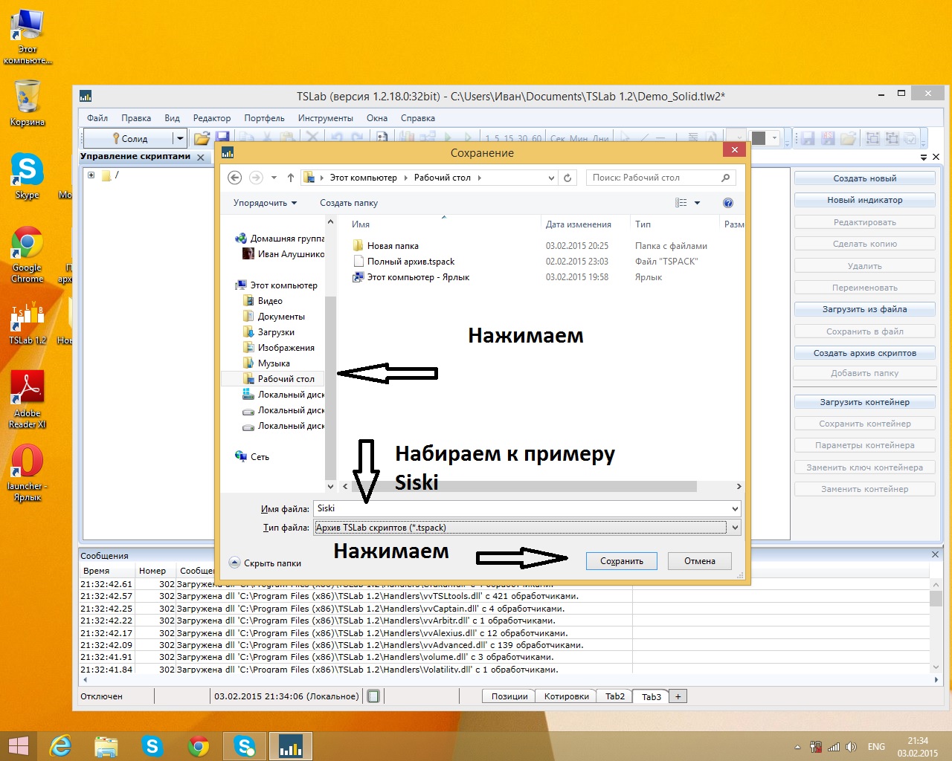Click the open folder toolbar icon
This screenshot has width=952, height=761.
pos(201,138)
